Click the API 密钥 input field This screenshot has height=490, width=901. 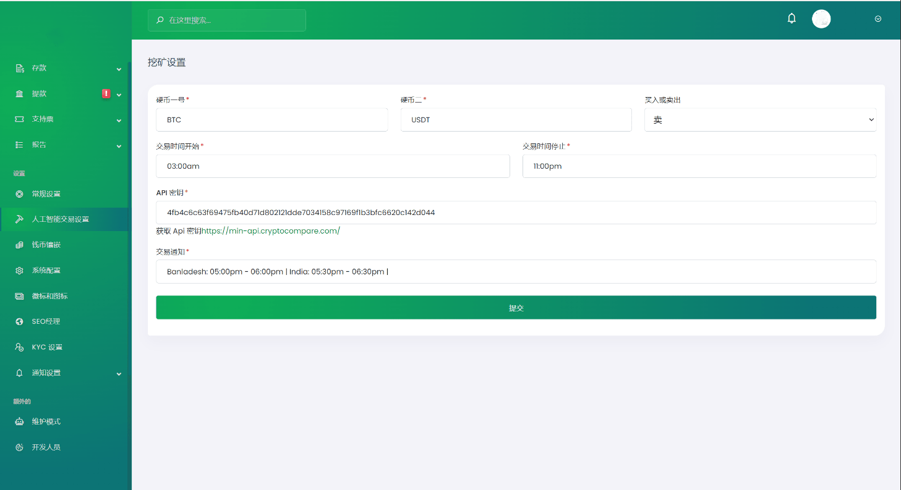pyautogui.click(x=516, y=213)
